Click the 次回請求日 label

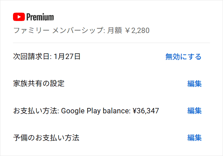[x=31, y=57]
